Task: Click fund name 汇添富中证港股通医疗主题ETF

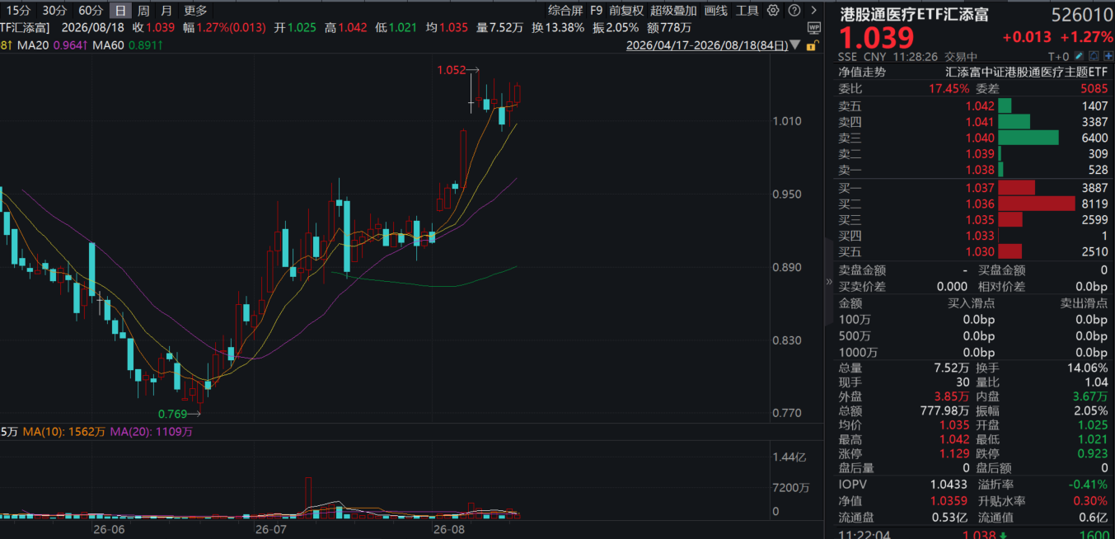Action: tap(1026, 73)
